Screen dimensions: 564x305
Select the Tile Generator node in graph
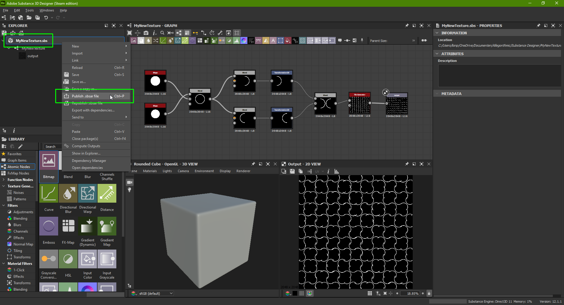pos(360,104)
